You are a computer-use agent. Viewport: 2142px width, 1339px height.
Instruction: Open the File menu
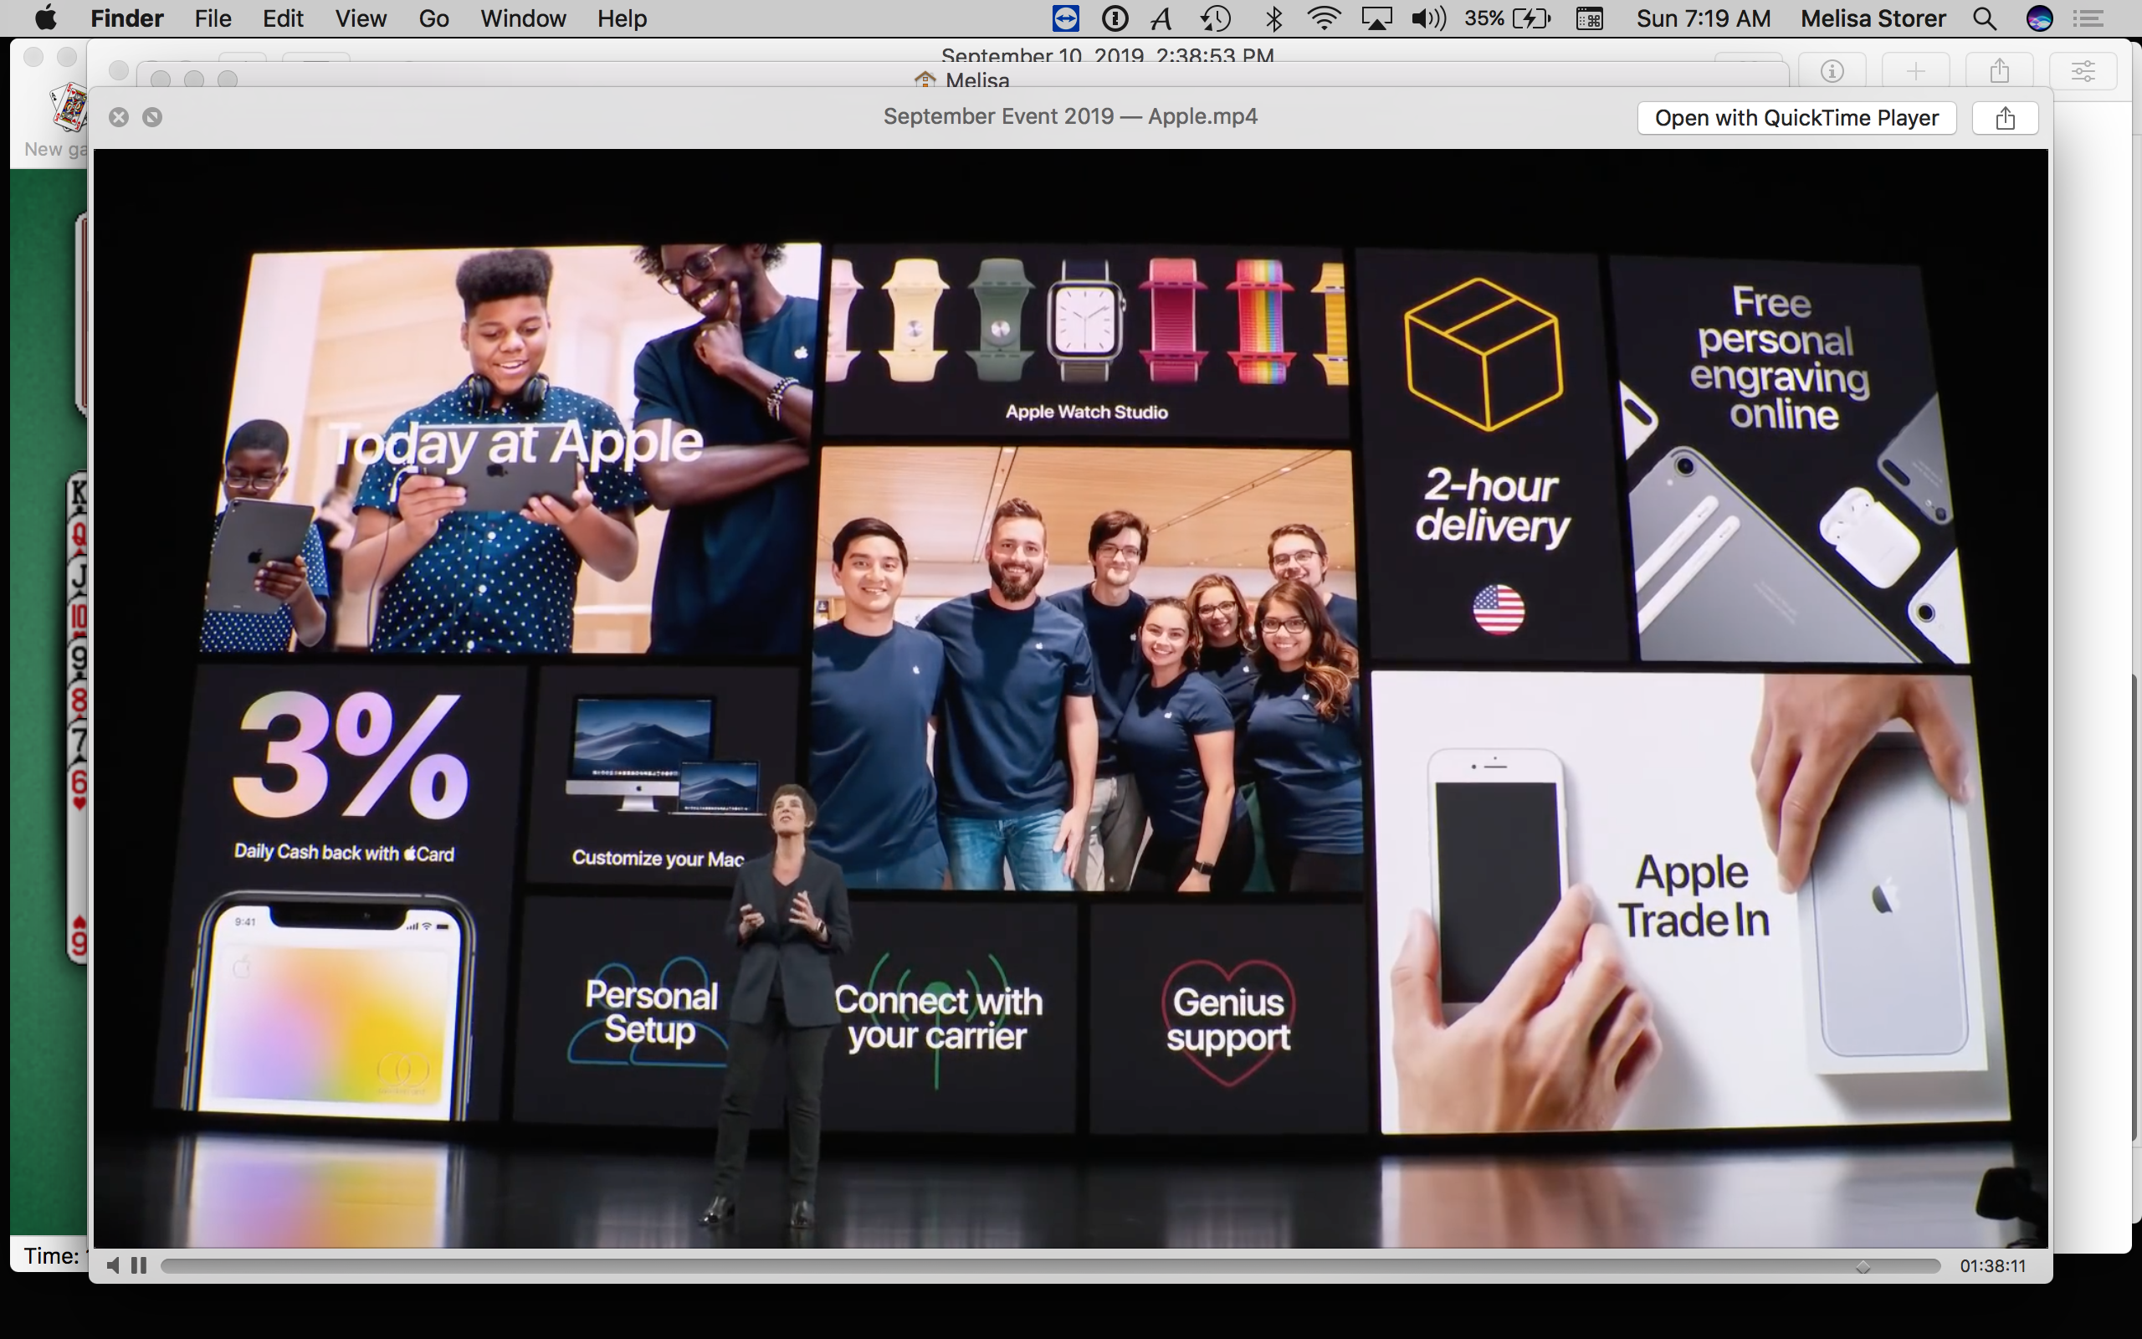coord(213,18)
